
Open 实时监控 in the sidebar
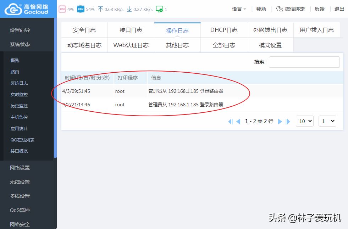point(19,94)
